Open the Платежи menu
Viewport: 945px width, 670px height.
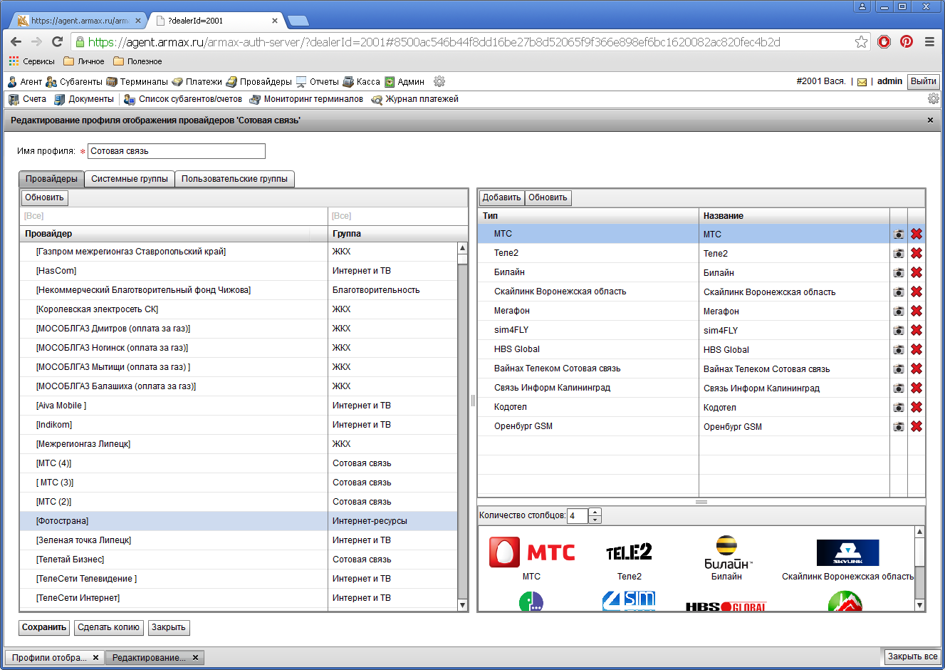197,81
